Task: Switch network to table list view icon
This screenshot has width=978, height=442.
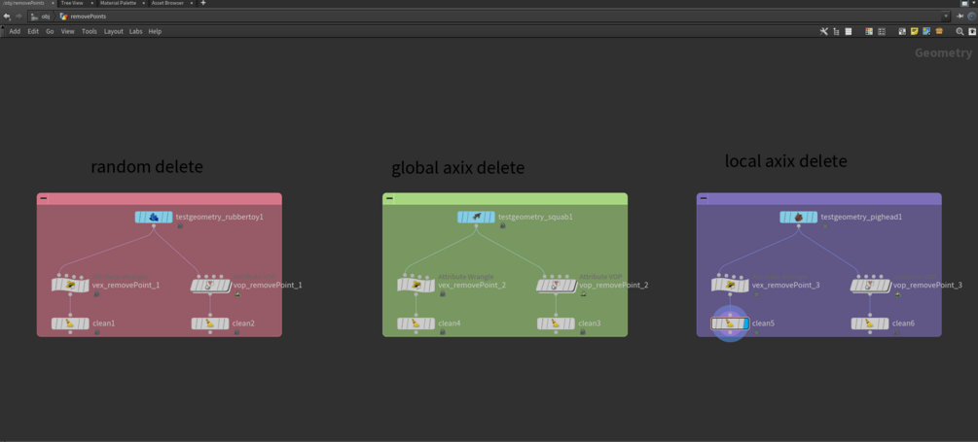Action: (x=848, y=31)
